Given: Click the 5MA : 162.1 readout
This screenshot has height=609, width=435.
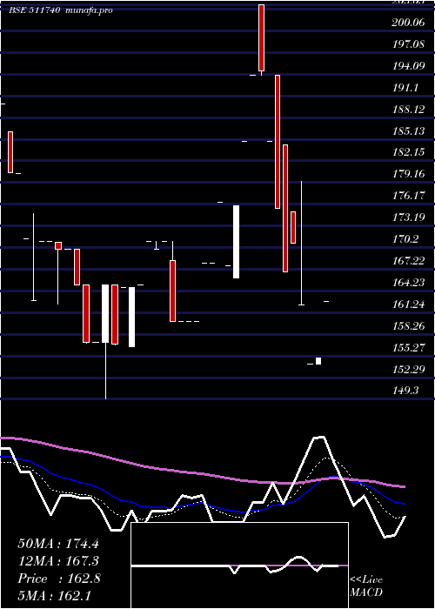Looking at the screenshot, I should (54, 596).
